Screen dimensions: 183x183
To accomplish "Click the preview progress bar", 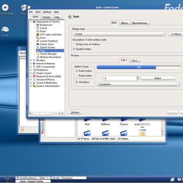I will (139, 67).
